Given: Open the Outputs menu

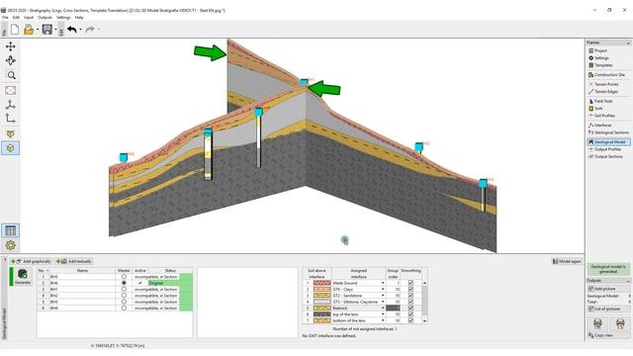Looking at the screenshot, I should click(45, 18).
